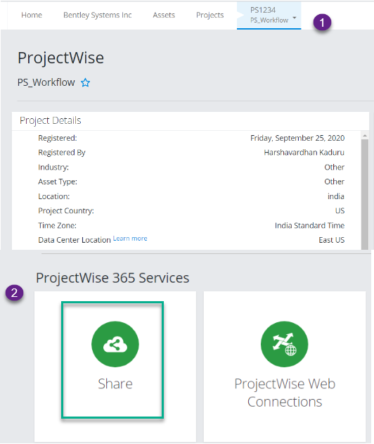The height and width of the screenshot is (444, 374).
Task: Switch to the Assets tab
Action: [x=164, y=15]
